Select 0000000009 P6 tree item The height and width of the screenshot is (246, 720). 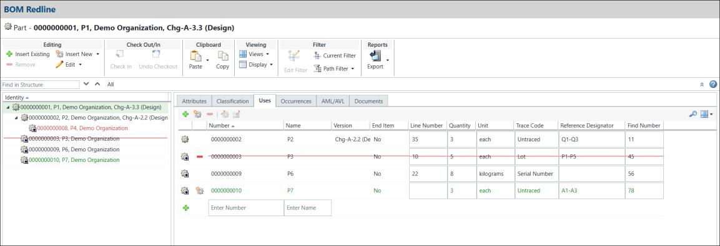(74, 149)
